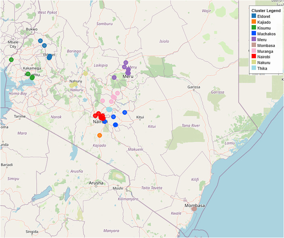The width and height of the screenshot is (284, 238).
Task: Click the purple marker left of Meru label
Action: pos(114,77)
